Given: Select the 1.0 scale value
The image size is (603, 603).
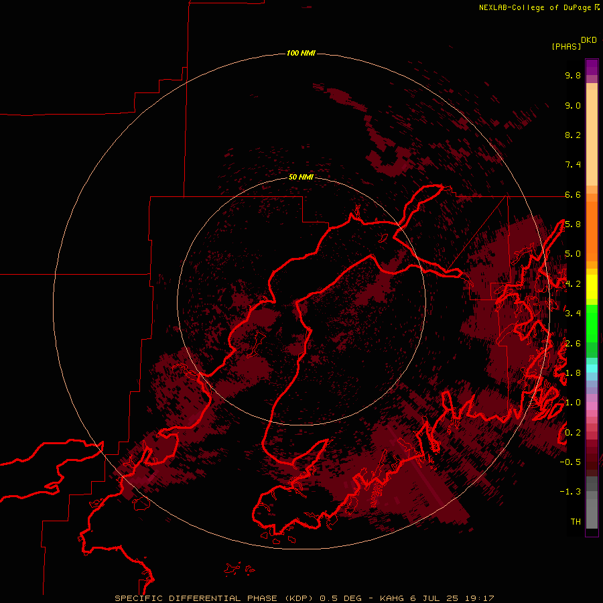Looking at the screenshot, I should click(x=573, y=403).
